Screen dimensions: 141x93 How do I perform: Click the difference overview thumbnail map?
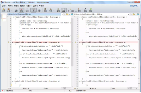point(4,16)
